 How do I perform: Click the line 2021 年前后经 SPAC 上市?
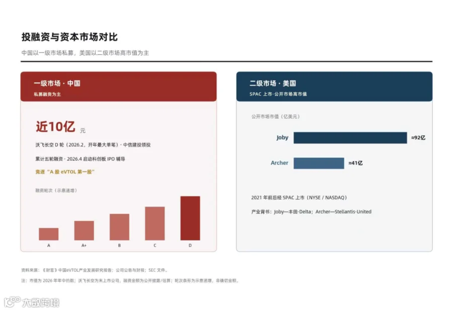pyautogui.click(x=298, y=197)
